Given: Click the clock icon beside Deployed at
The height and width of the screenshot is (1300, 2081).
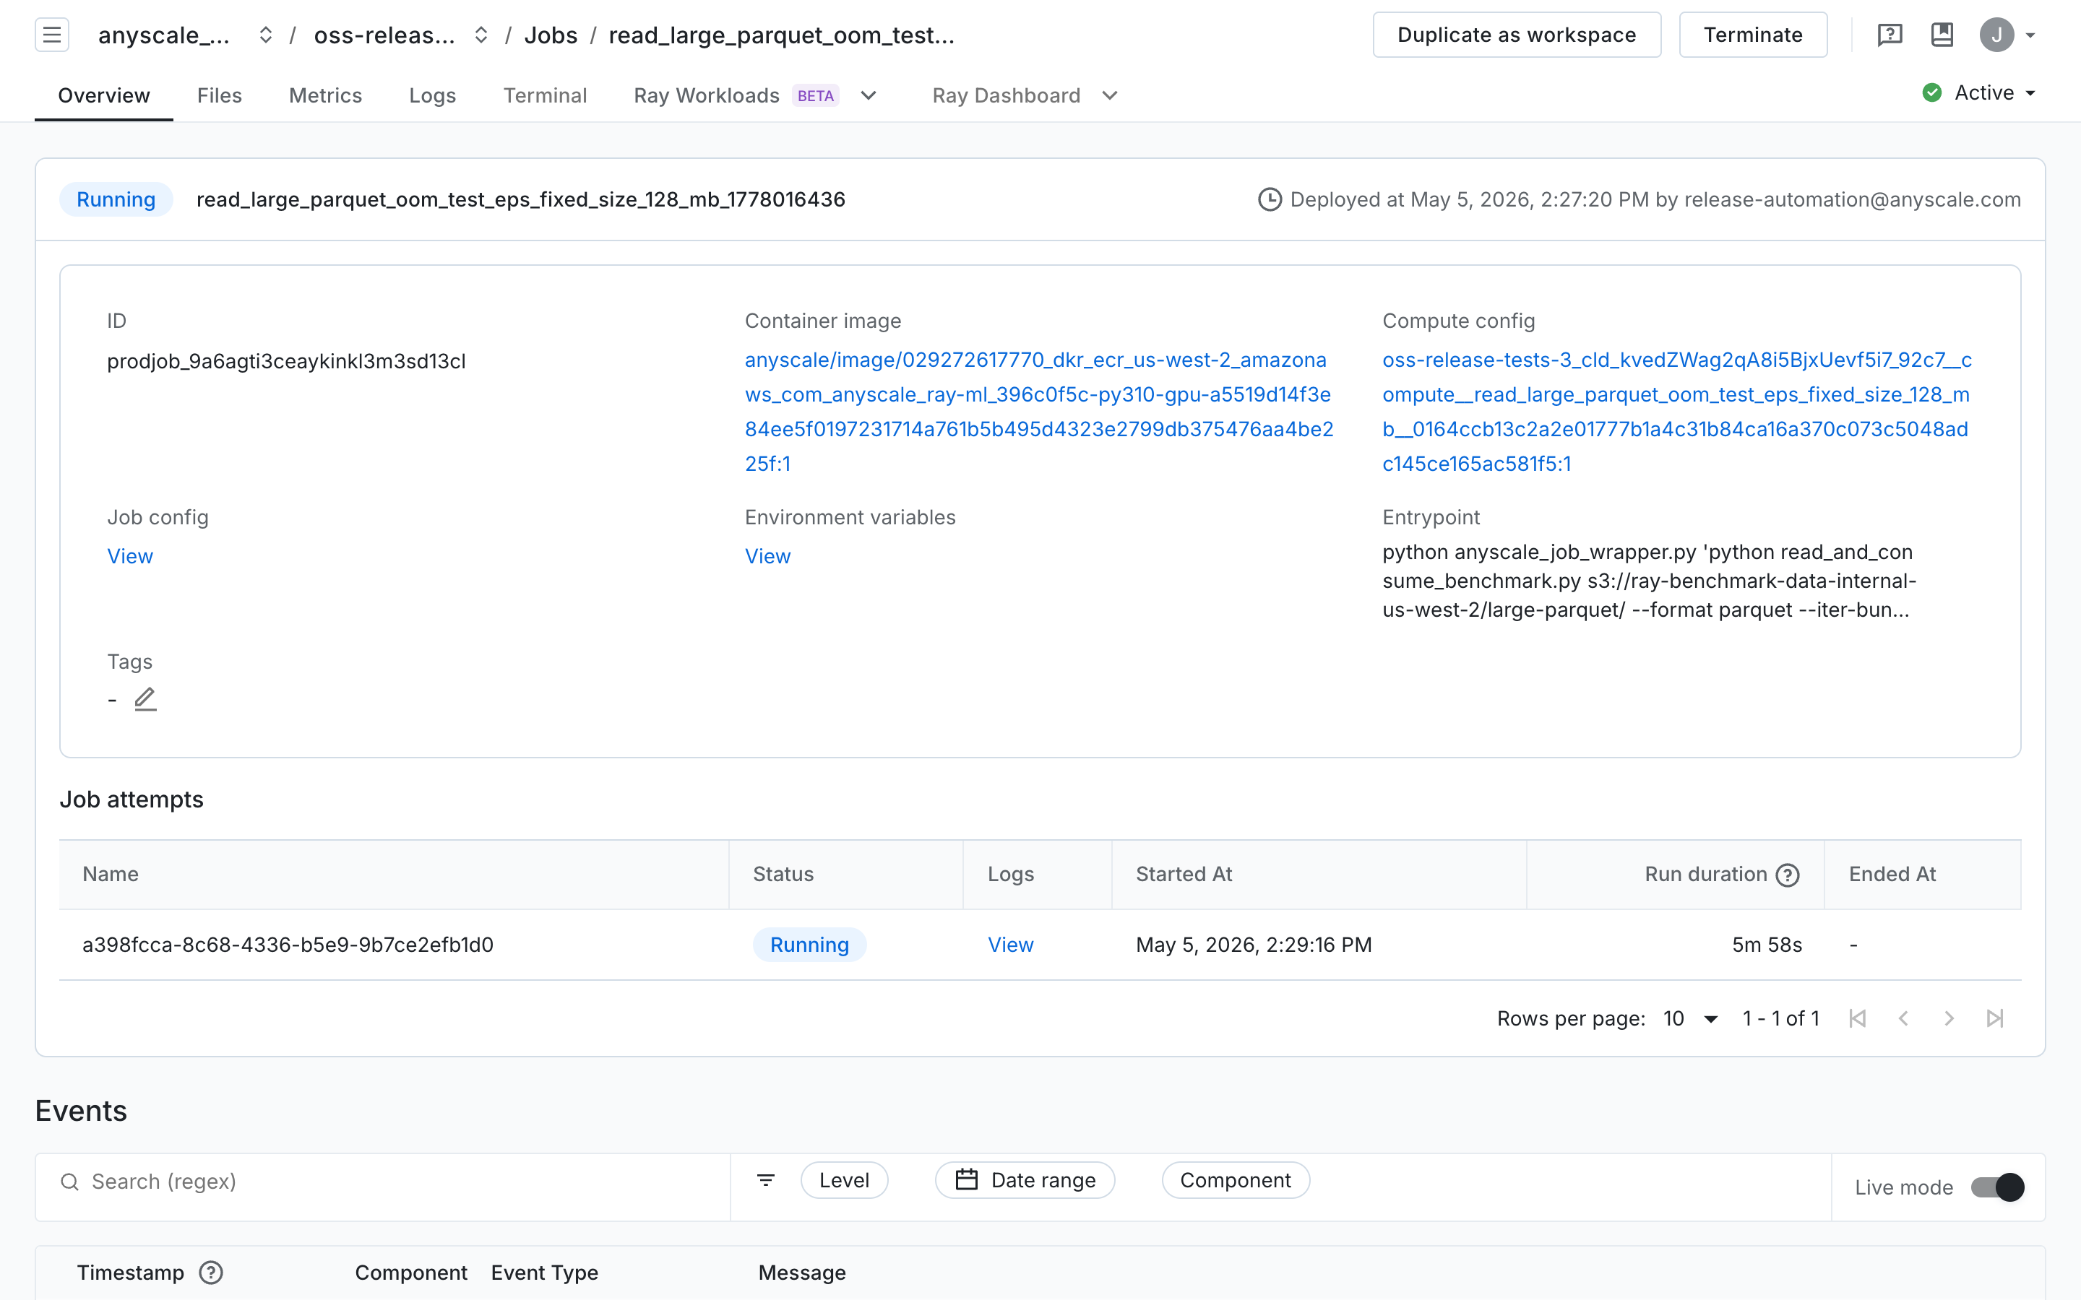Looking at the screenshot, I should (1270, 199).
